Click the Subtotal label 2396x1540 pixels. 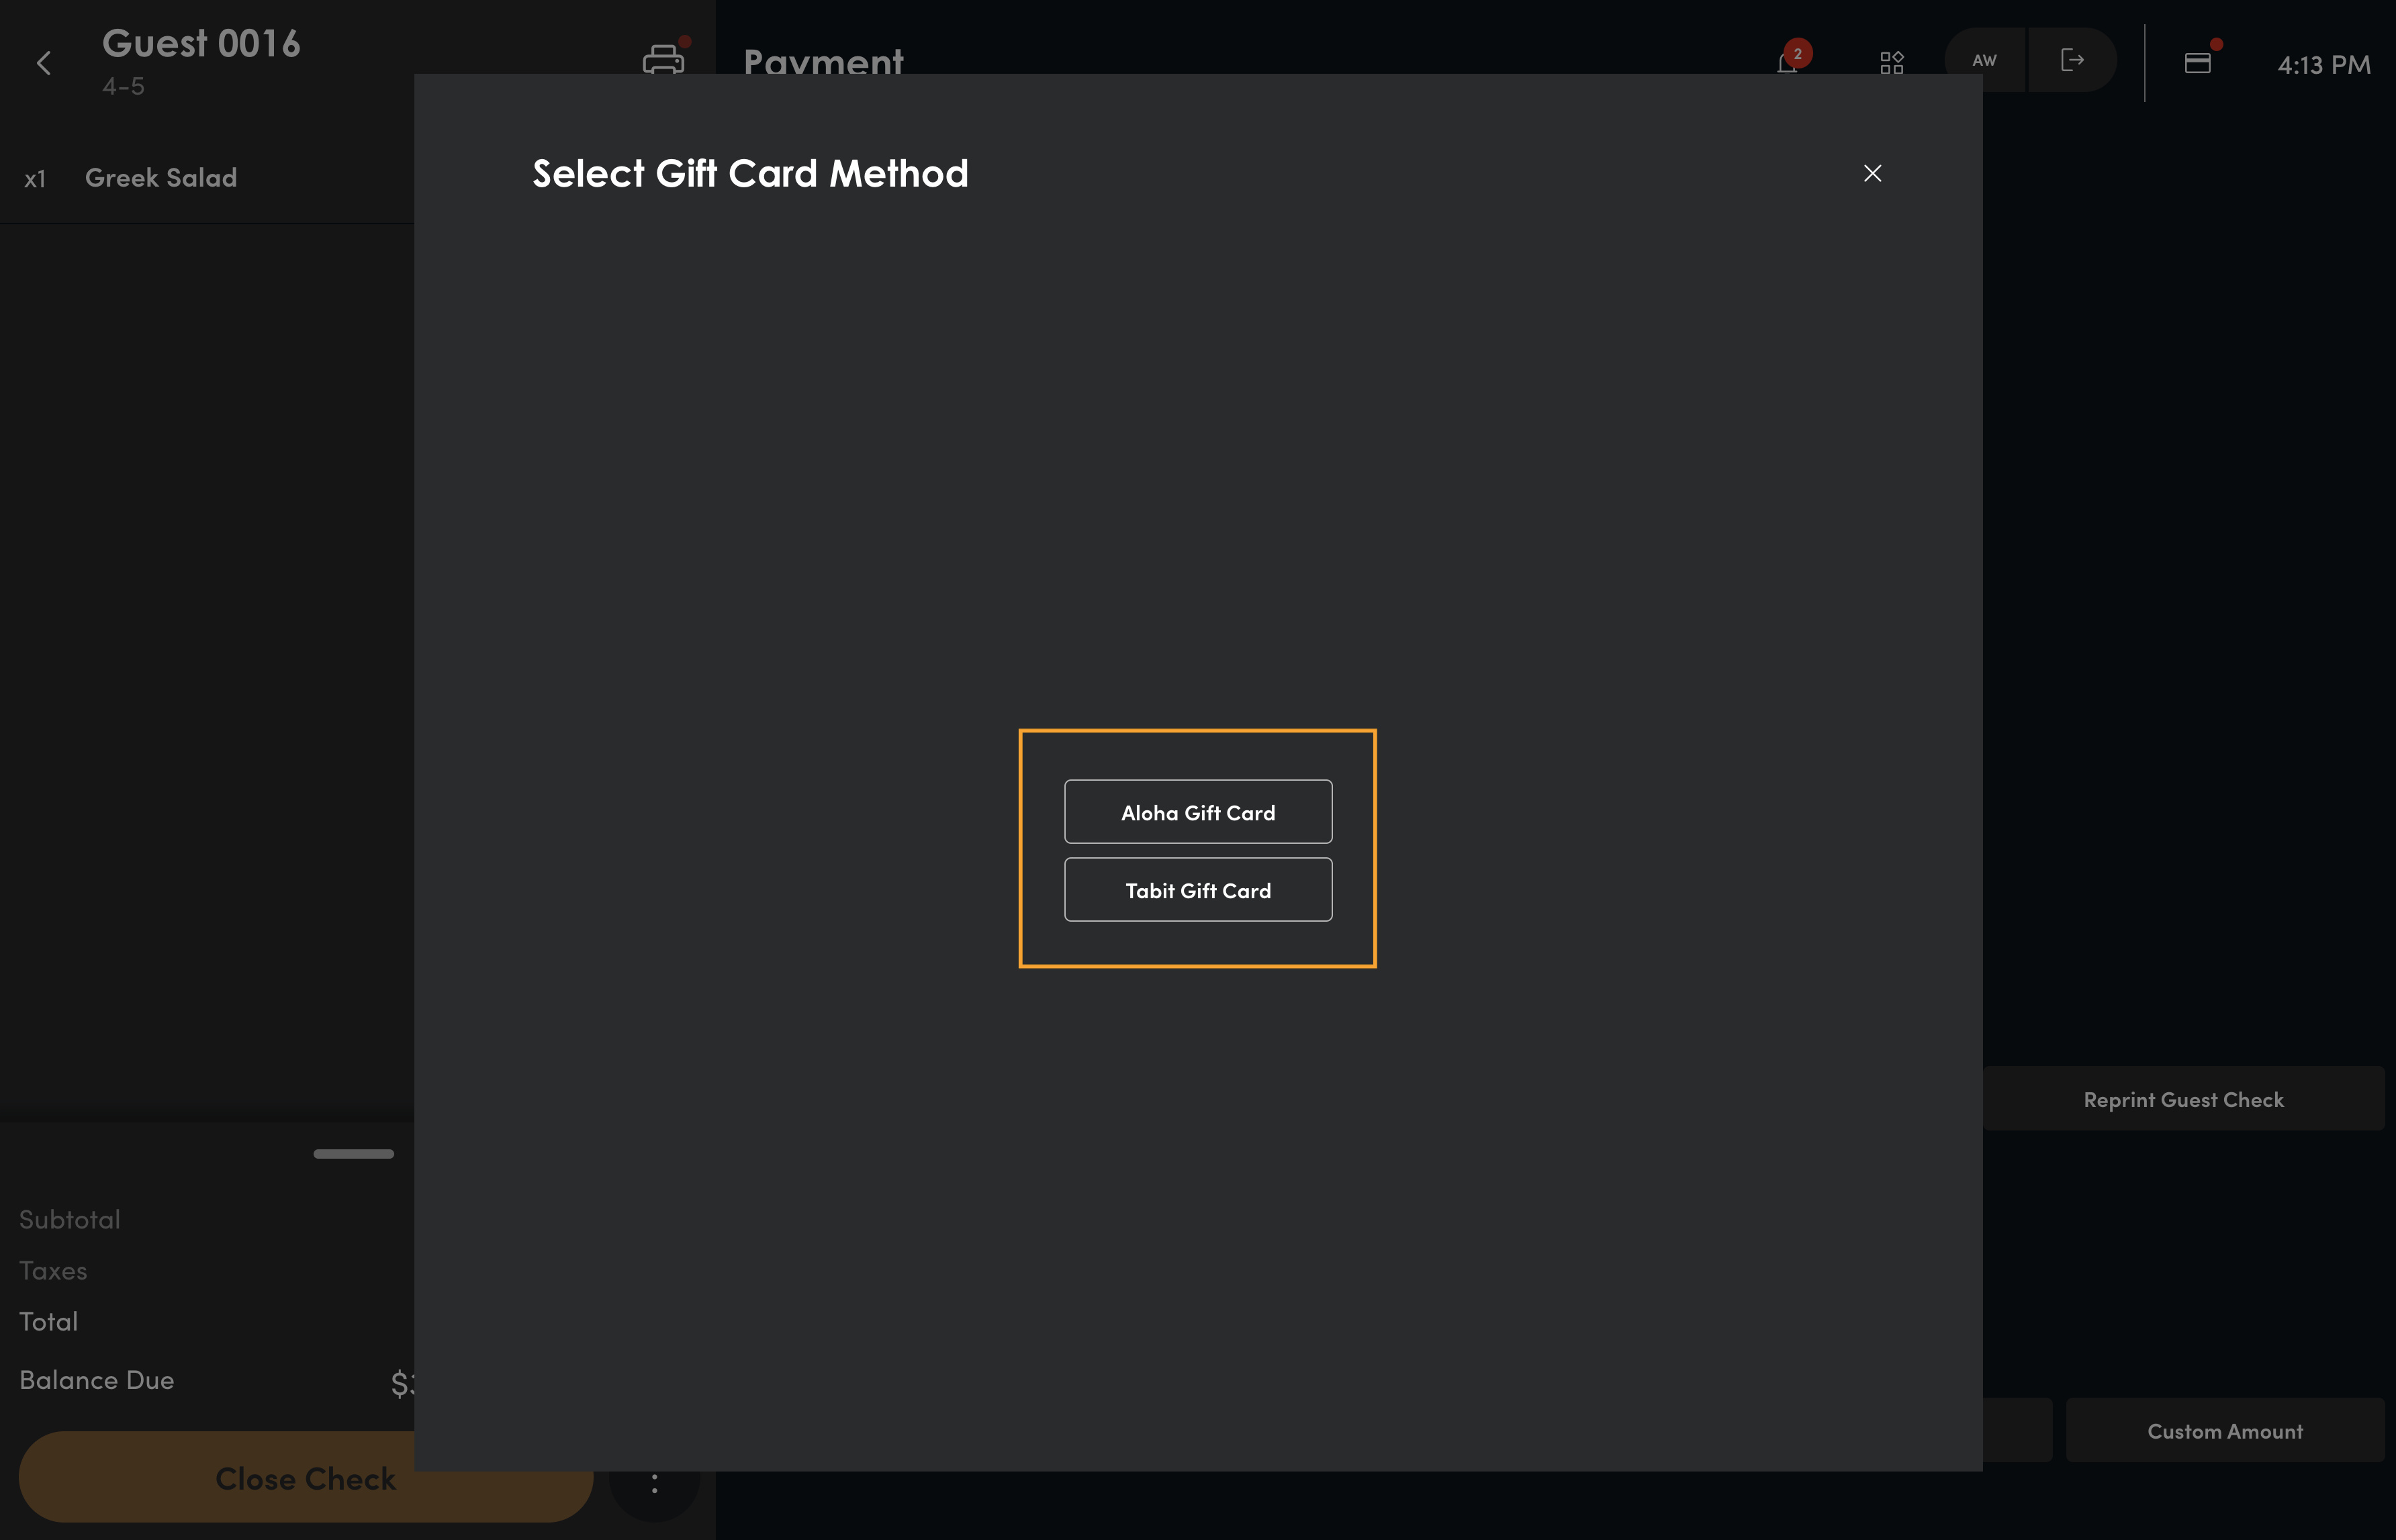click(70, 1220)
